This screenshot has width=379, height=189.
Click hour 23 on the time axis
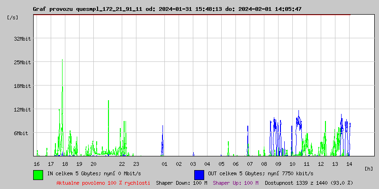pos(136,164)
